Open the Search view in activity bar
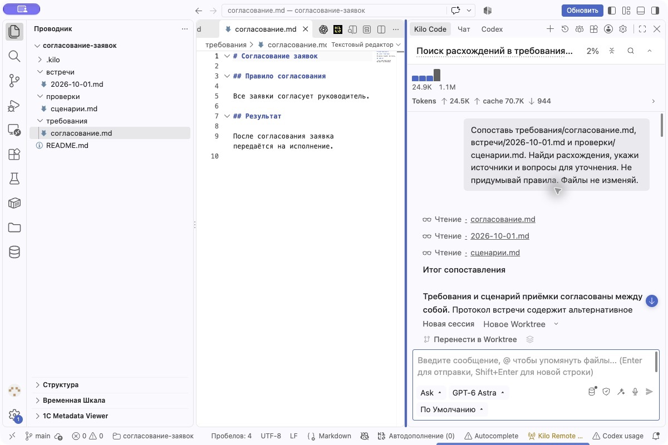The height and width of the screenshot is (445, 668). click(14, 56)
